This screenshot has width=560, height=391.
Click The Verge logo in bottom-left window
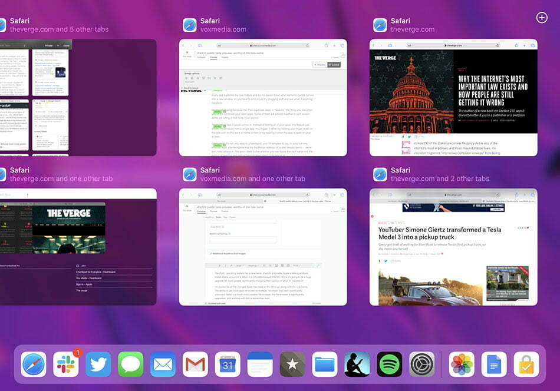(x=69, y=213)
